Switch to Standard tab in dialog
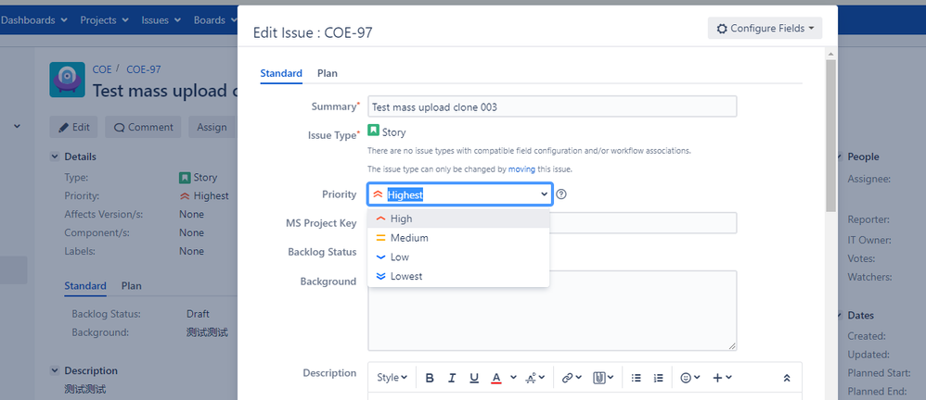 (281, 74)
